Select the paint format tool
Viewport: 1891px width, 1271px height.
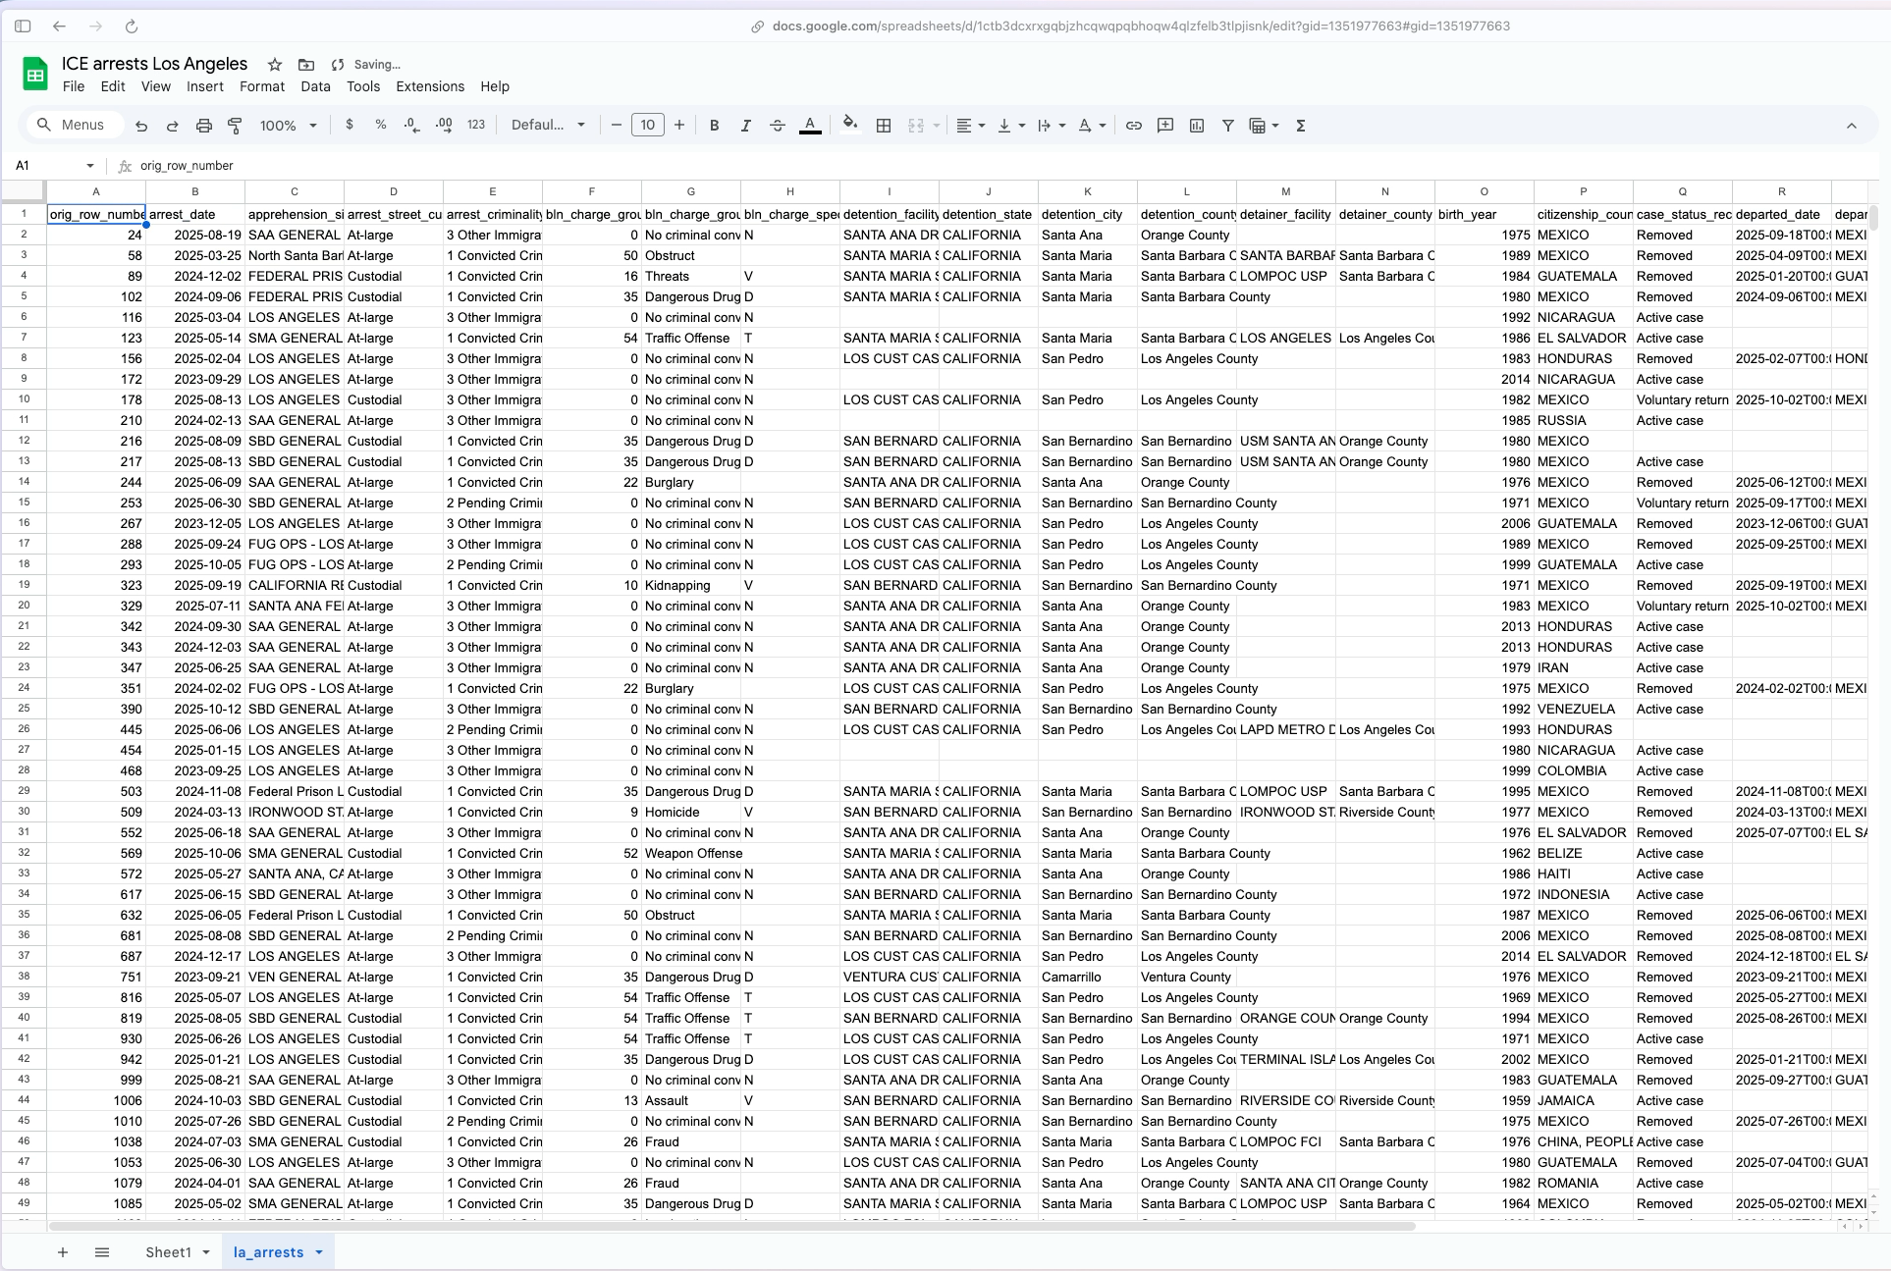click(235, 126)
